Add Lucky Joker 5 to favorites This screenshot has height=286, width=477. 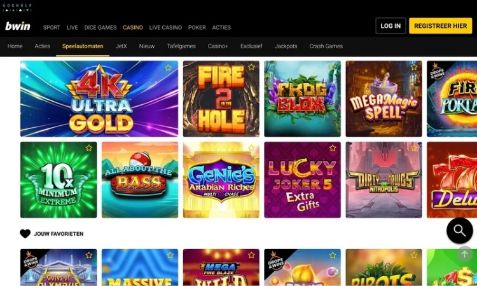(333, 148)
